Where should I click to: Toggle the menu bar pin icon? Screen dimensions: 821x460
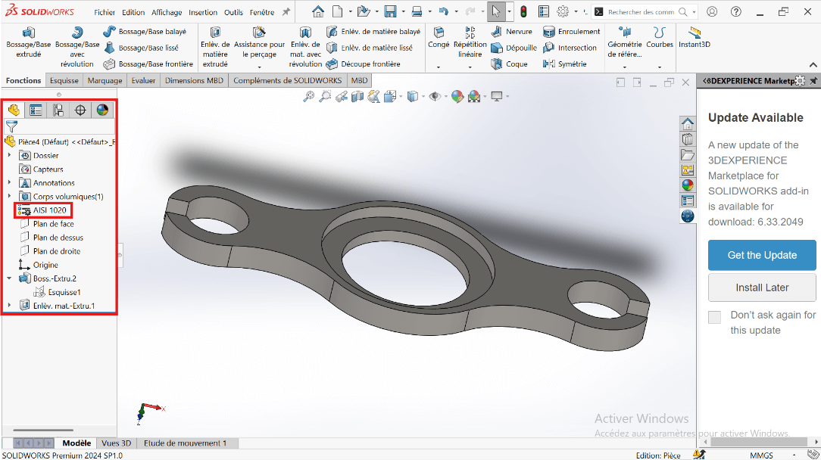286,12
